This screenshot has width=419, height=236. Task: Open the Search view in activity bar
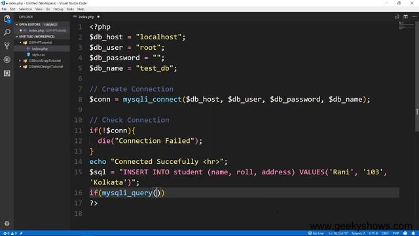click(x=7, y=32)
